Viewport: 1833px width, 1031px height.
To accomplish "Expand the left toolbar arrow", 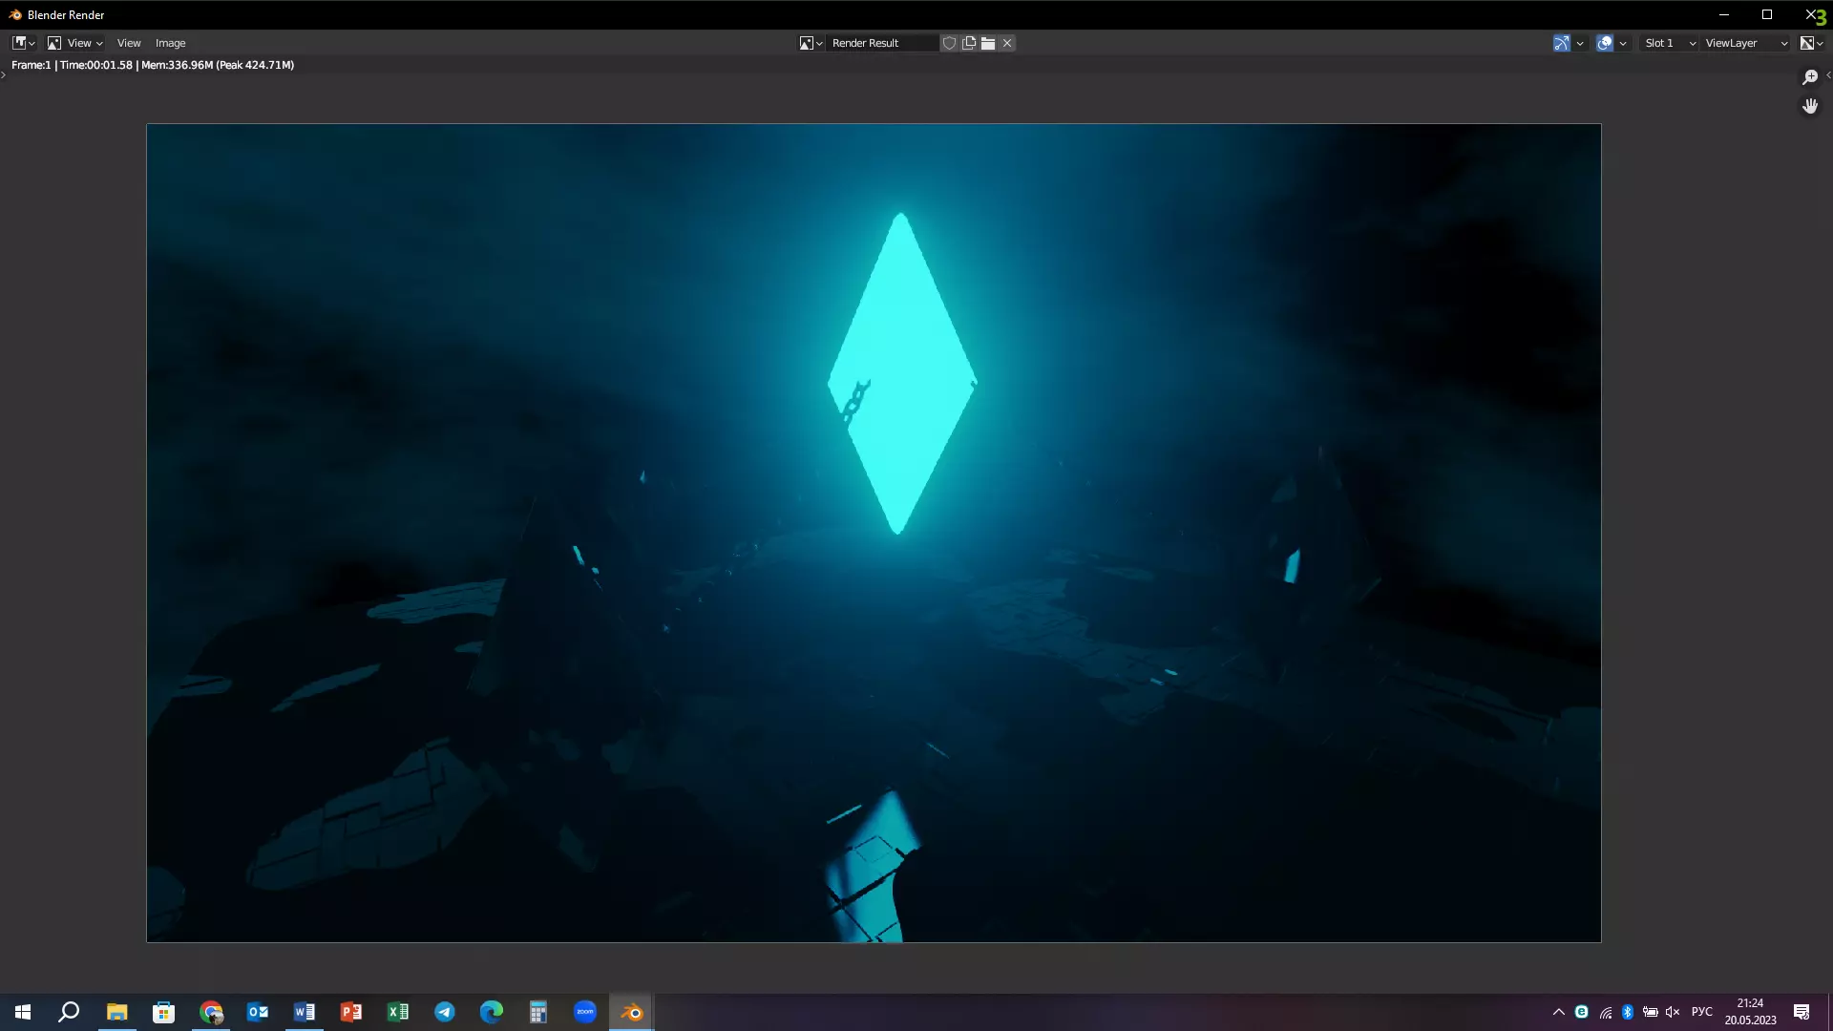I will [x=4, y=74].
